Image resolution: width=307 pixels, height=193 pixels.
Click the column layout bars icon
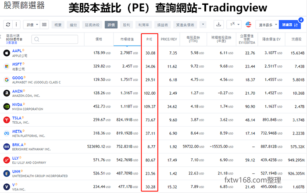[x=44, y=25]
